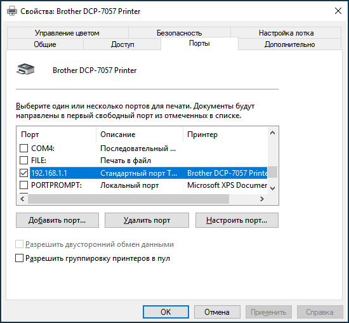Click the port list down arrow
This screenshot has width=349, height=323.
click(x=272, y=188)
